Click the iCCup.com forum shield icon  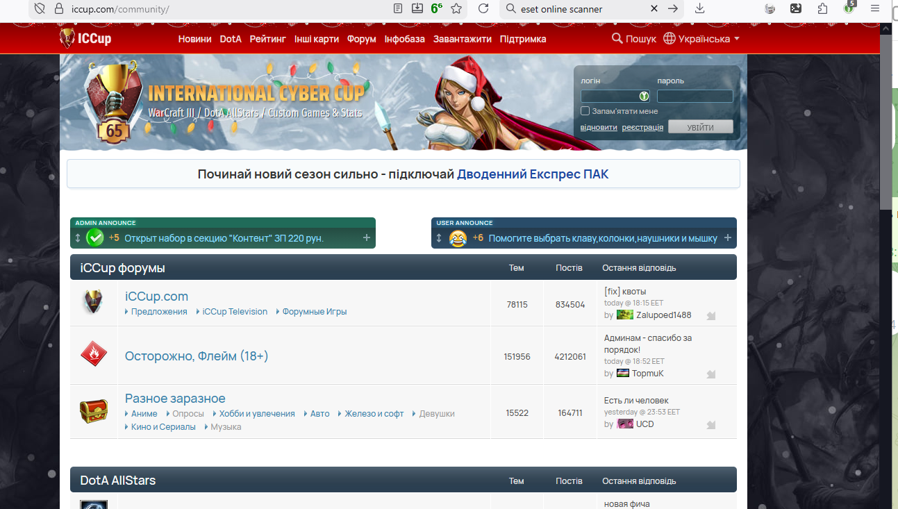[x=93, y=302]
